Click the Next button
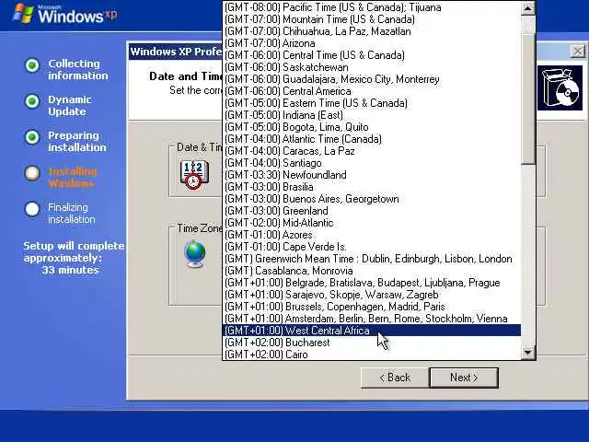The image size is (589, 442). 464,378
